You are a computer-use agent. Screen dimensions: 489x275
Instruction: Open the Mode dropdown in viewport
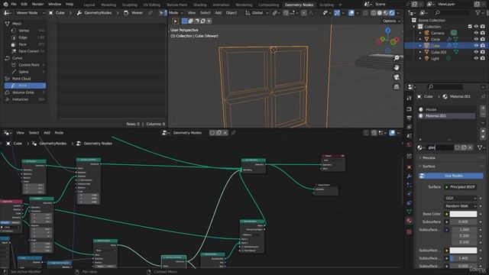tap(176, 13)
